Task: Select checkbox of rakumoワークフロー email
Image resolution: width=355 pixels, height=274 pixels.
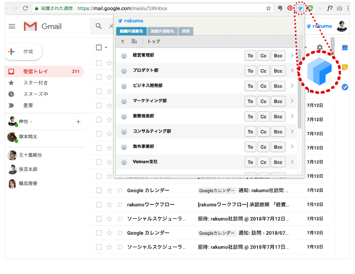Action: (x=99, y=205)
